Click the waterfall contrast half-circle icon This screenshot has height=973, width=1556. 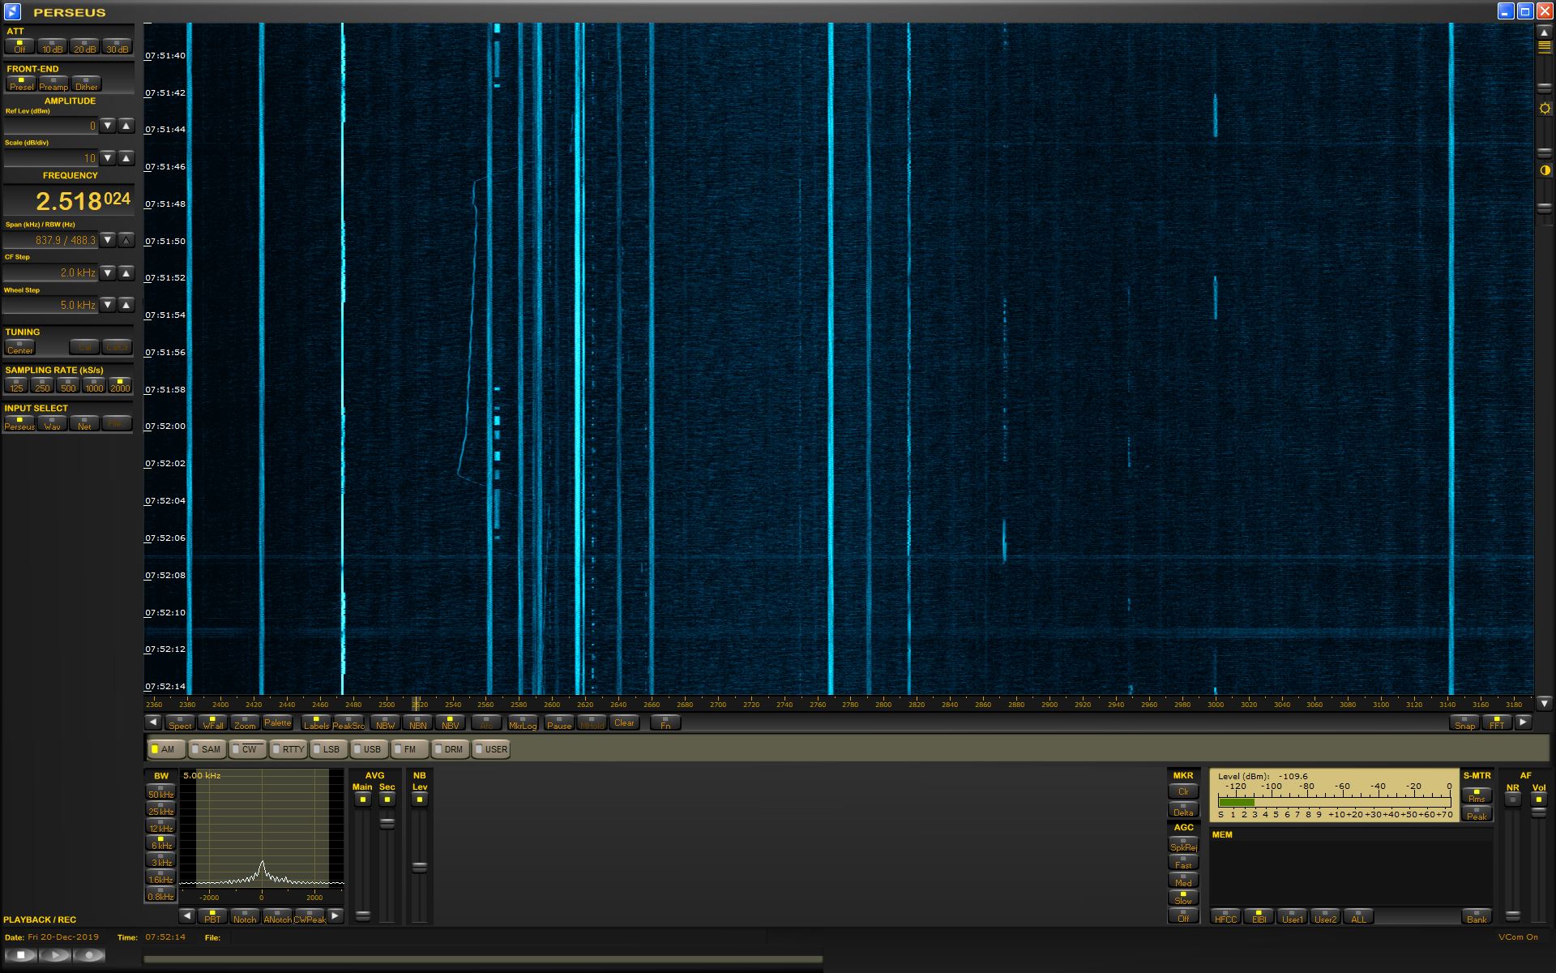tap(1545, 170)
